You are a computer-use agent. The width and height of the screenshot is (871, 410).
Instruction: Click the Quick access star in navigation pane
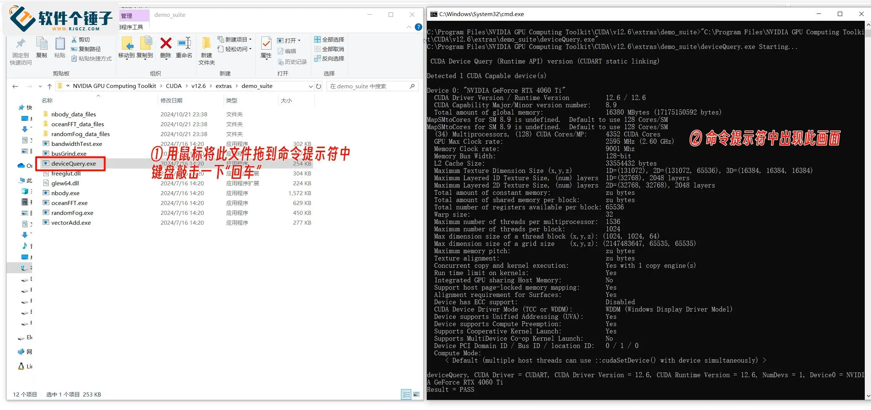coord(22,108)
